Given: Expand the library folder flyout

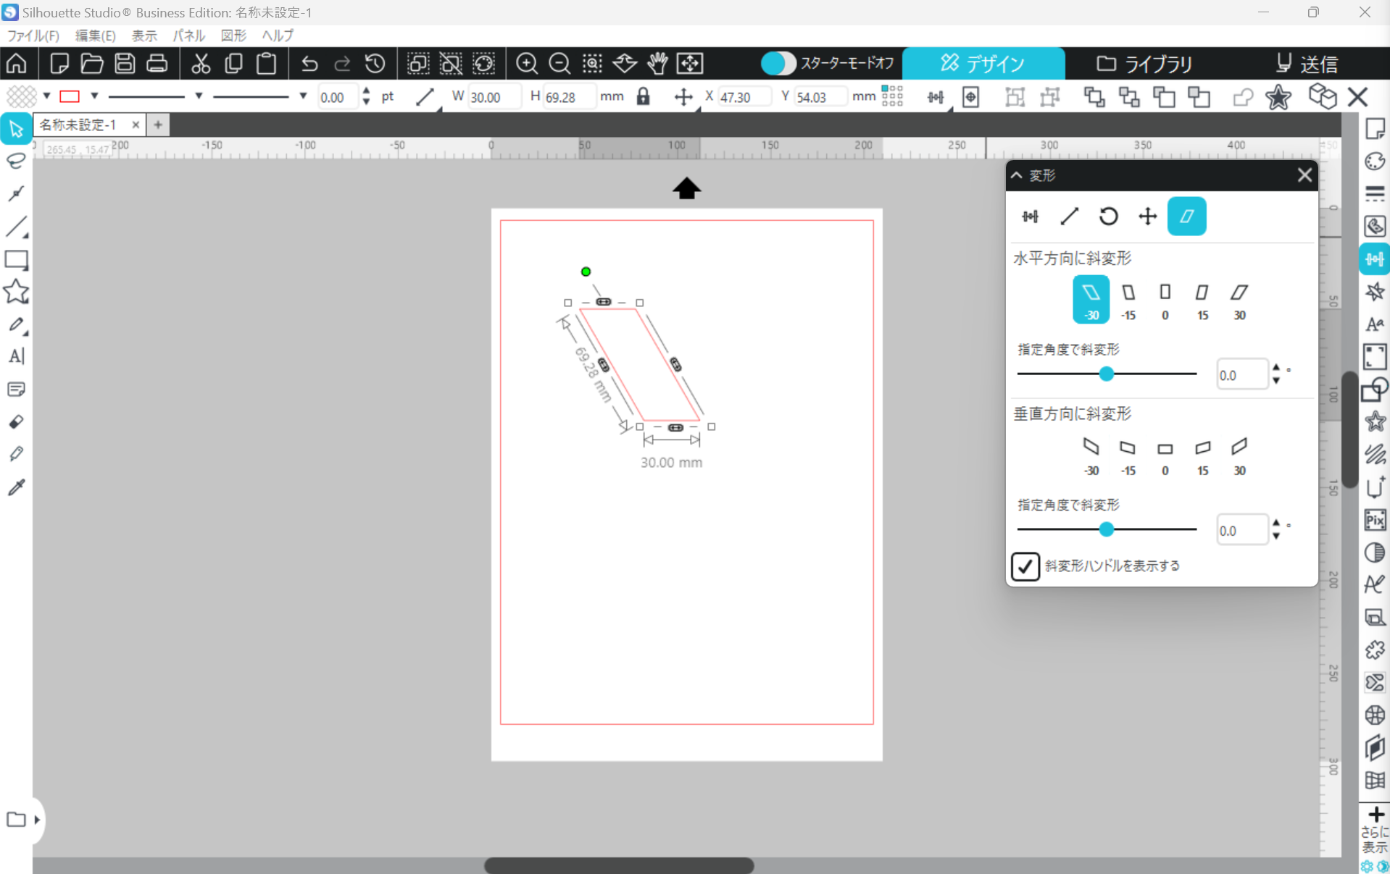Looking at the screenshot, I should click(37, 819).
